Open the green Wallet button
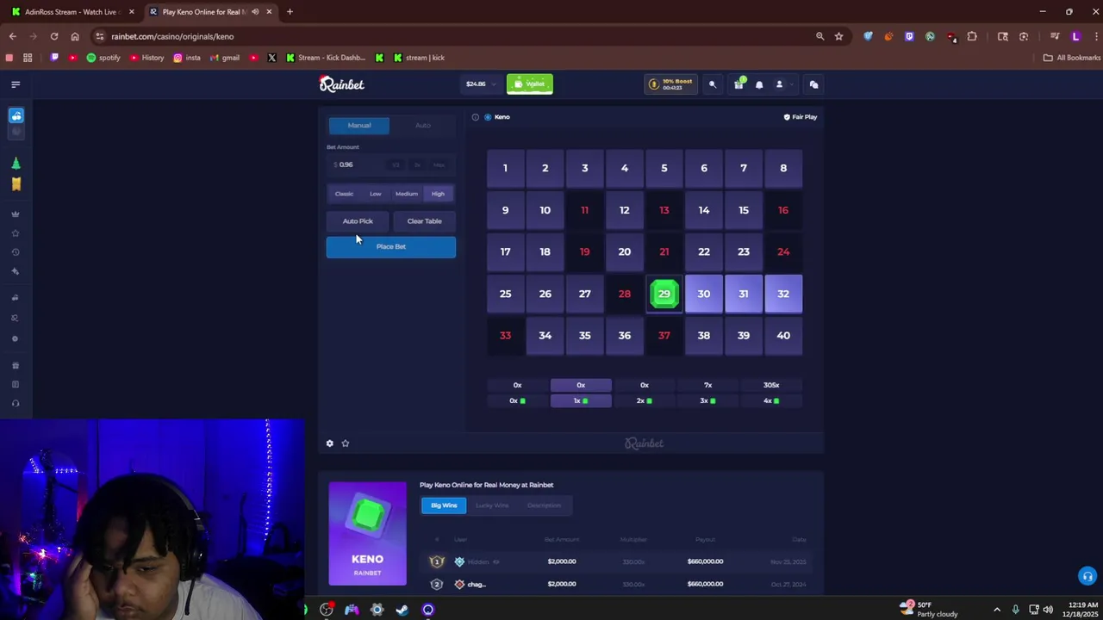1103x620 pixels. [530, 84]
